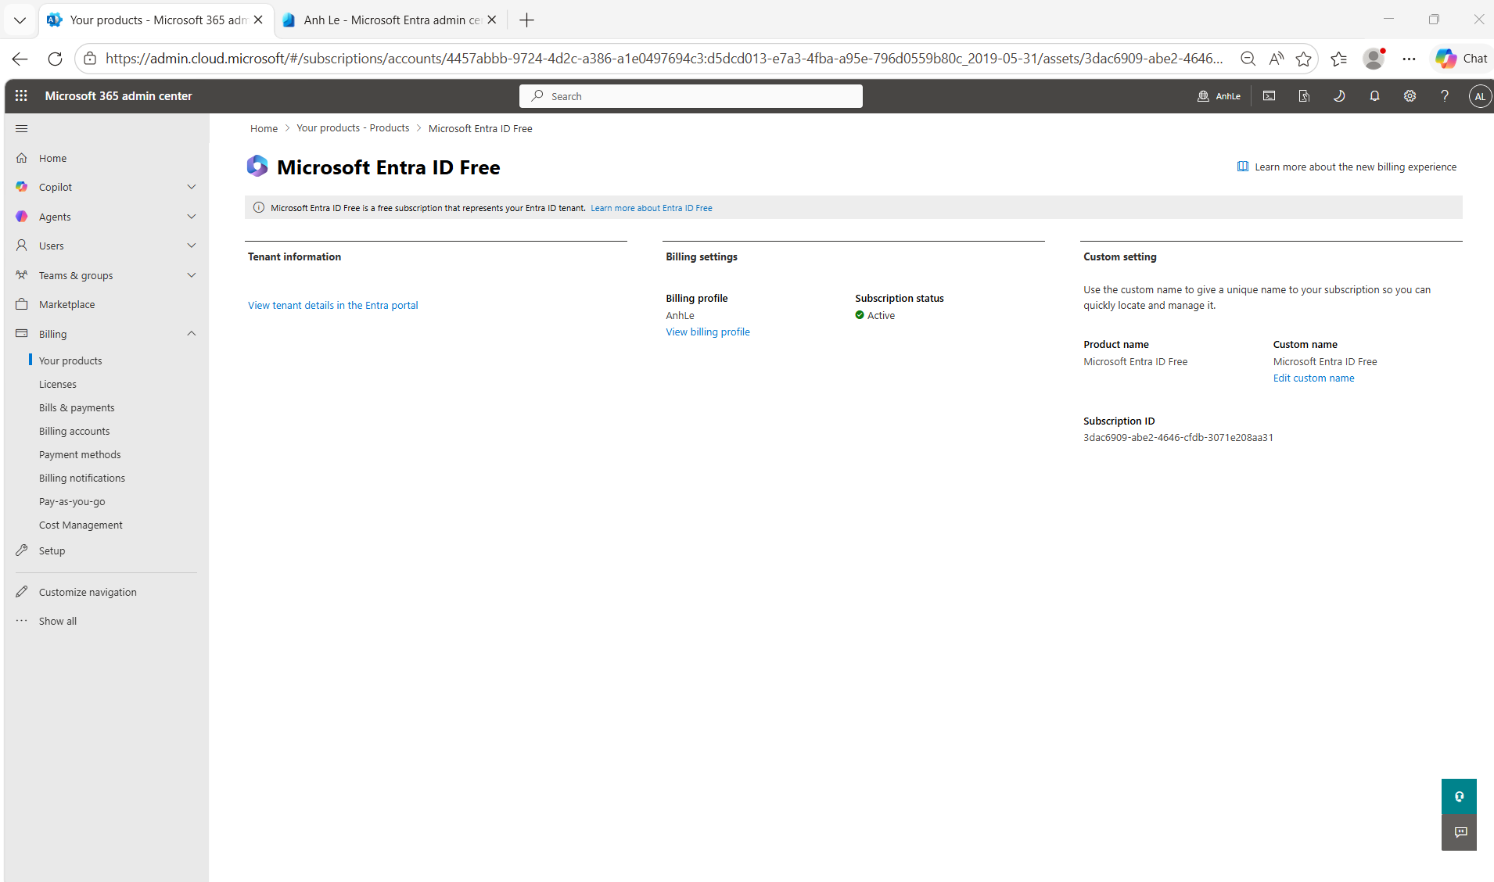
Task: Open the tab search dropdown arrow
Action: click(x=20, y=20)
